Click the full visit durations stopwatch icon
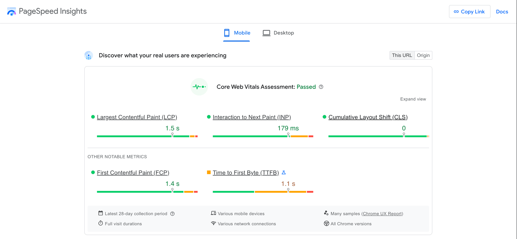This screenshot has height=239, width=517. click(x=100, y=223)
